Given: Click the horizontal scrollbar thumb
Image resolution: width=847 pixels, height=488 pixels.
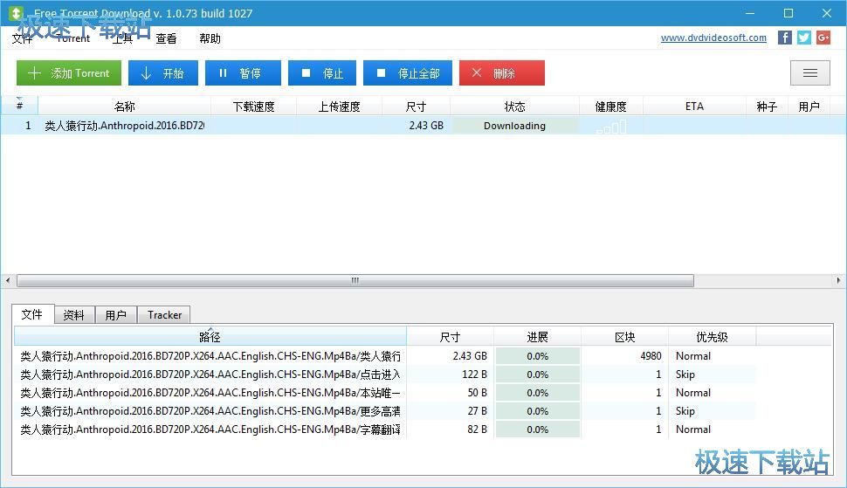Looking at the screenshot, I should 355,281.
